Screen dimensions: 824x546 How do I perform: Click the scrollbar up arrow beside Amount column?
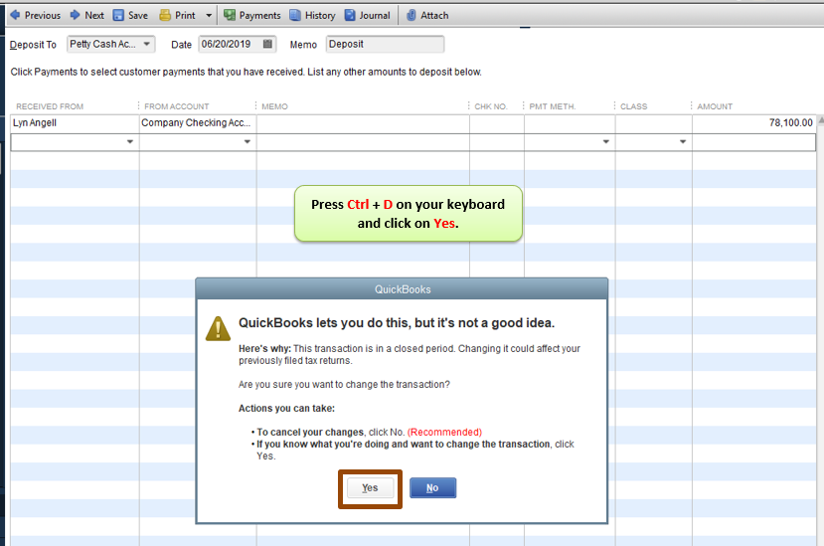coord(820,120)
